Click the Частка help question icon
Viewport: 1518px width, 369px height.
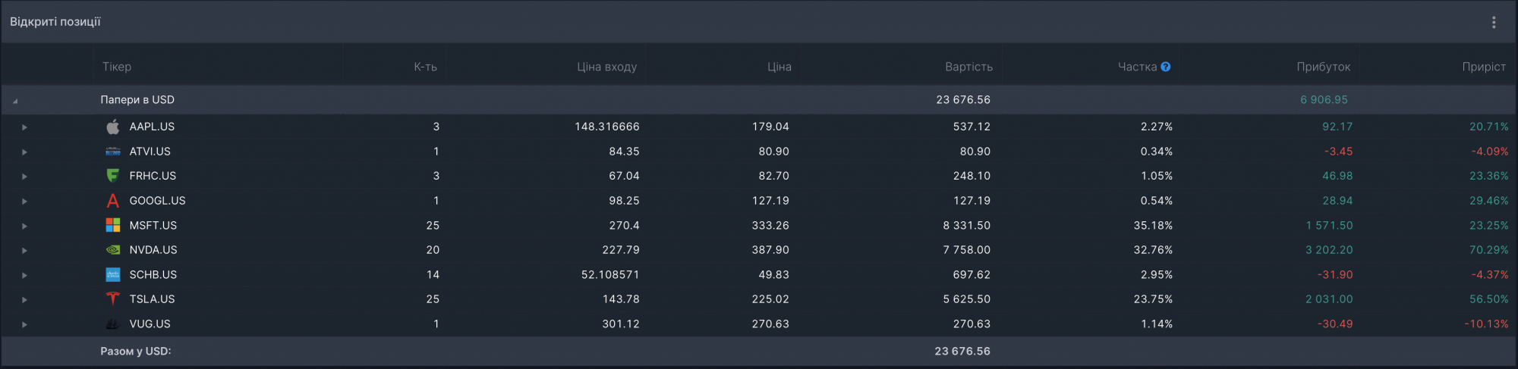click(x=1166, y=67)
